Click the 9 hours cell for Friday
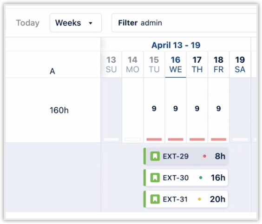The height and width of the screenshot is (224, 262). click(218, 108)
